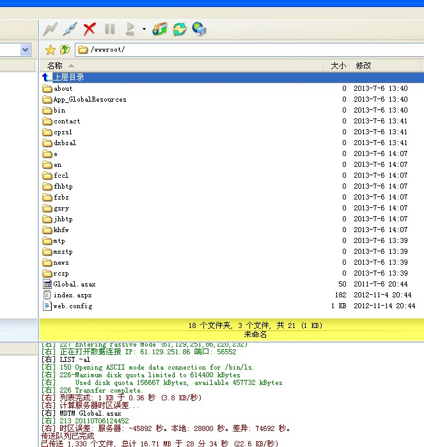Select the App_GlobalResources folder
The image size is (424, 447).
(x=90, y=99)
